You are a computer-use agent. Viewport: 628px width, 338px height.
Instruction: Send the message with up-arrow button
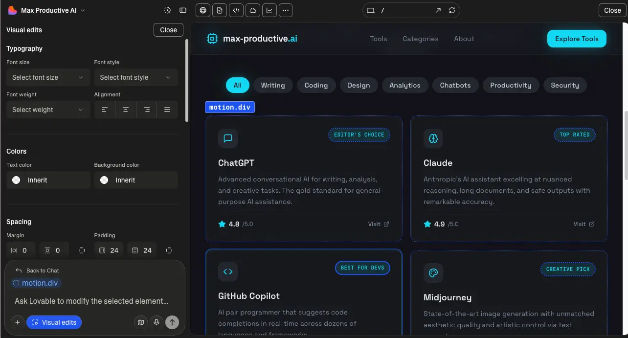click(x=172, y=322)
